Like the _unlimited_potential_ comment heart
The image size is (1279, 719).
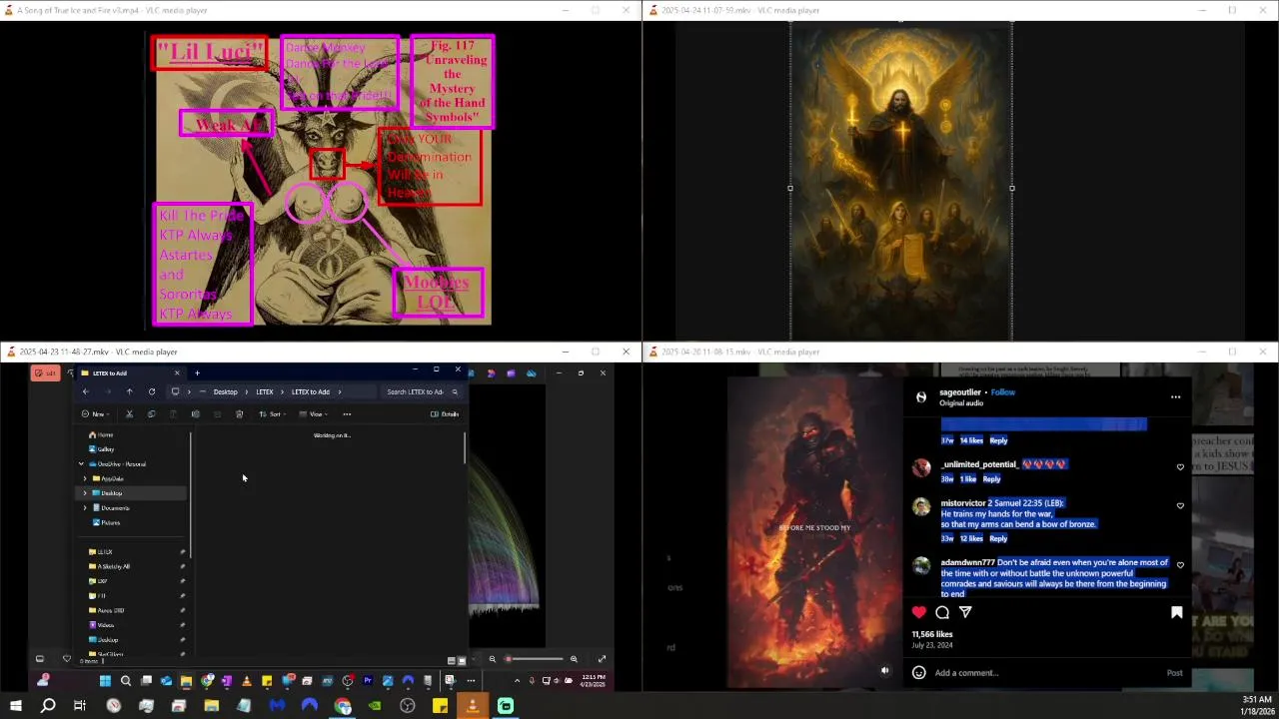coord(1180,467)
